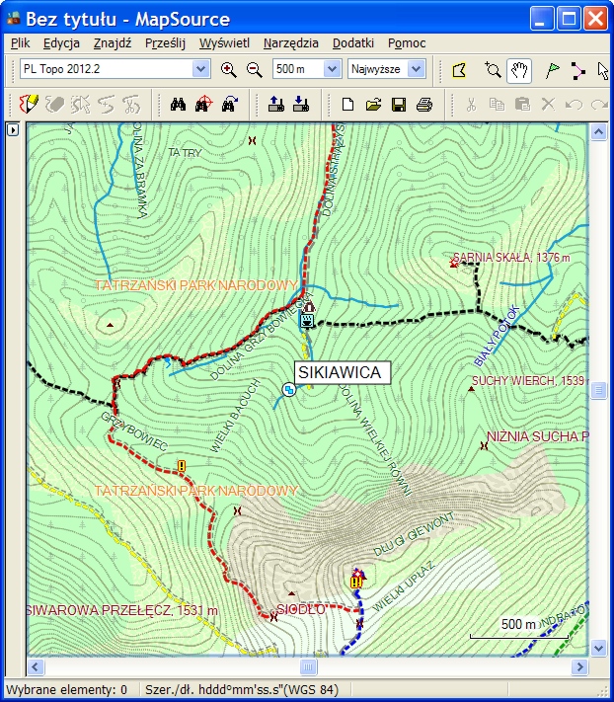The width and height of the screenshot is (614, 702).
Task: Select the arrow Selection tool
Action: [x=603, y=70]
